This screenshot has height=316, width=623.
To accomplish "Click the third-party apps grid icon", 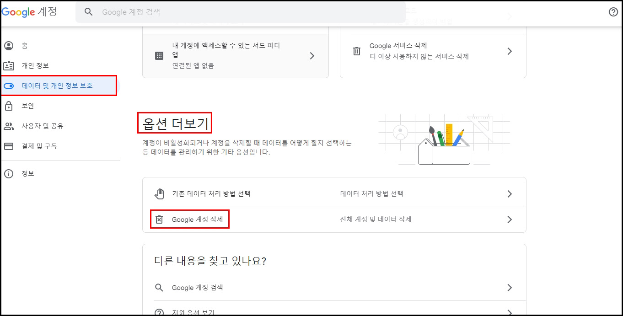I will (159, 56).
